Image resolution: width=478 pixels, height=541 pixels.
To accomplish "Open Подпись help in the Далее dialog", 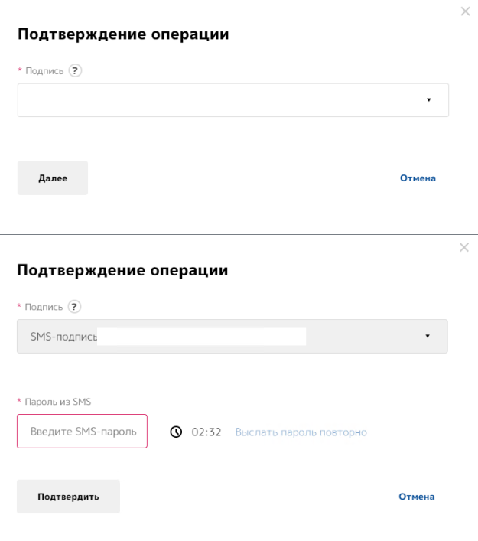I will coord(74,71).
